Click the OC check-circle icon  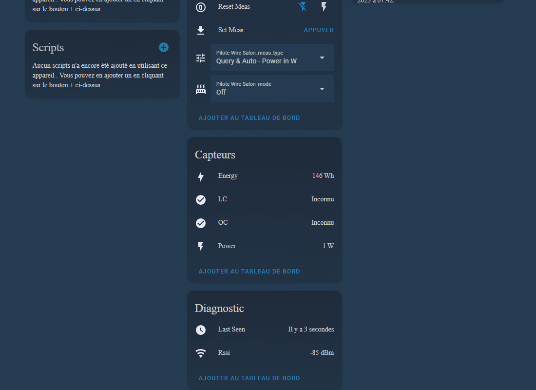pos(200,223)
